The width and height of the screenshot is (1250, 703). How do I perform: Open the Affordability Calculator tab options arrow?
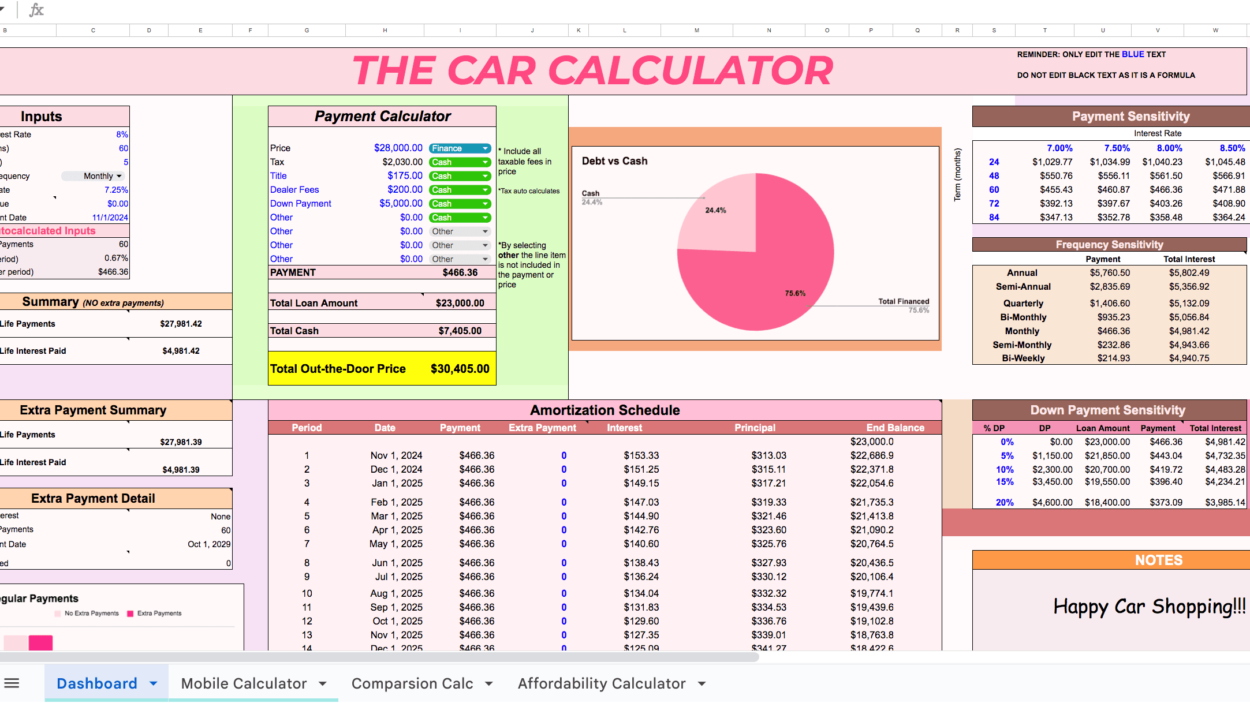point(702,683)
